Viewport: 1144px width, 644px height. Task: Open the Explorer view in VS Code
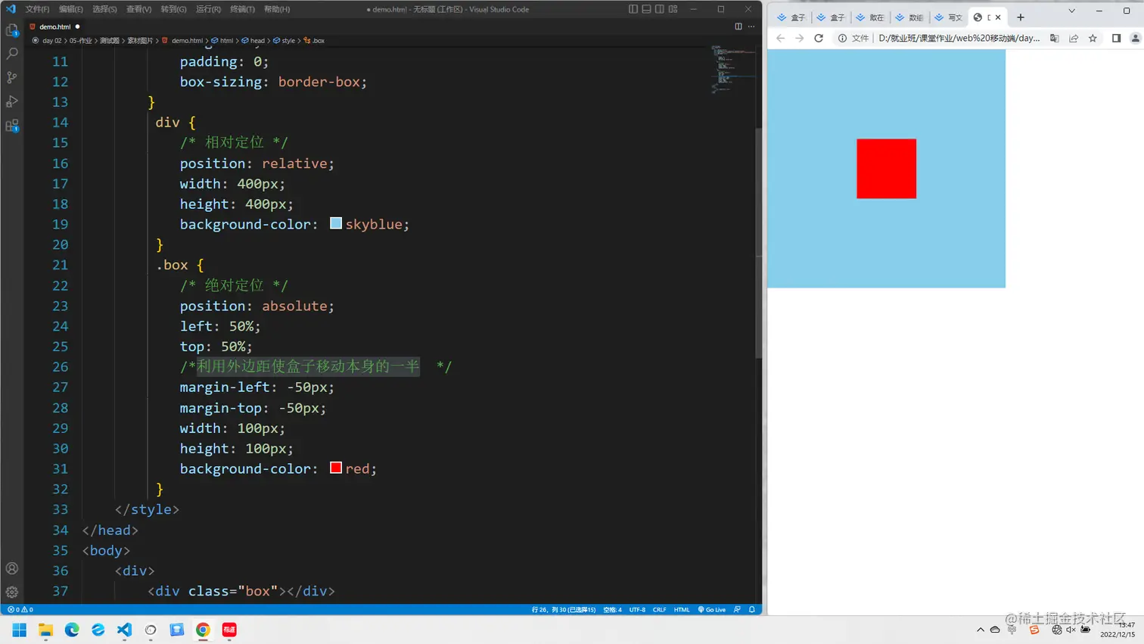click(x=12, y=30)
